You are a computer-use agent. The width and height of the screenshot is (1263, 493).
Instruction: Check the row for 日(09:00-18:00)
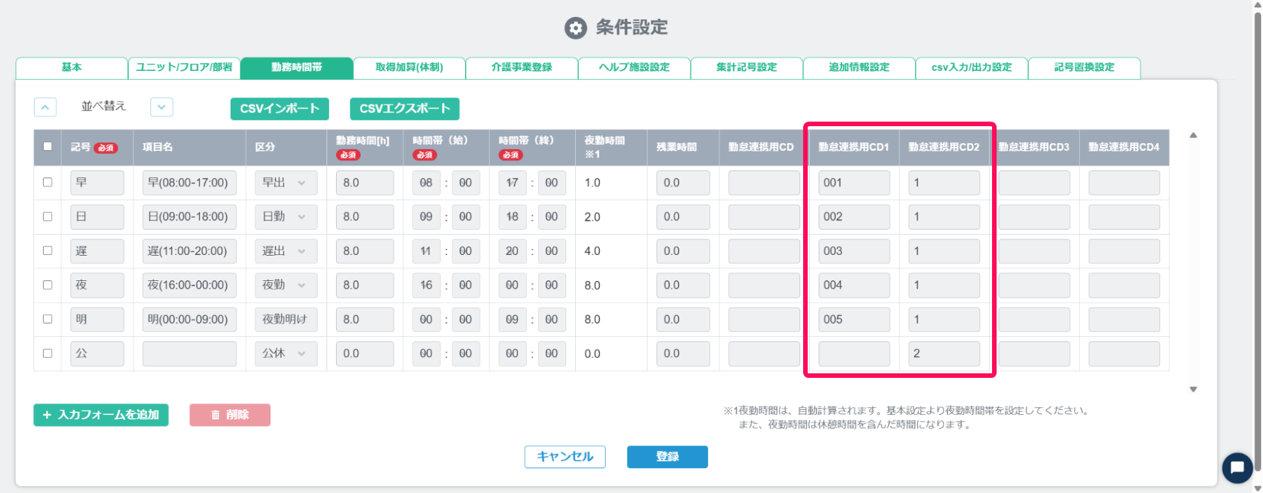(48, 217)
